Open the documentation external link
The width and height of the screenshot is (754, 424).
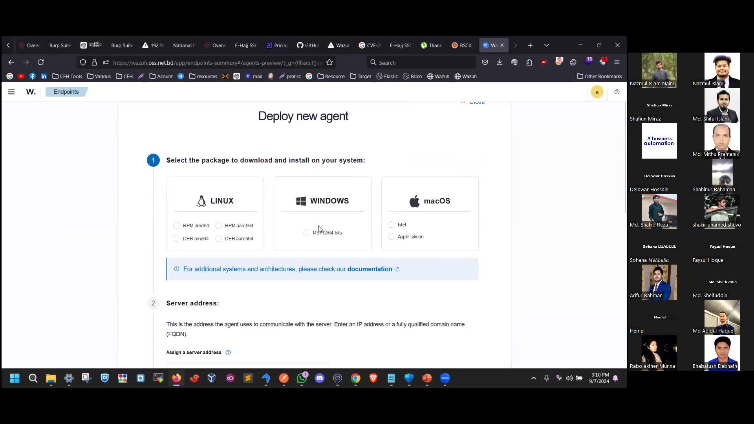click(x=370, y=269)
